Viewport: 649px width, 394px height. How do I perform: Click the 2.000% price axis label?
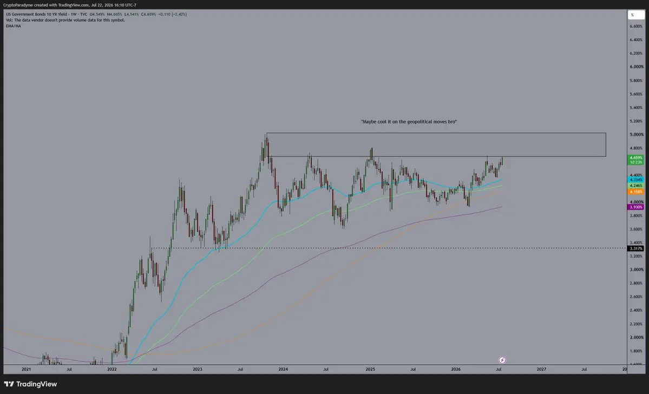tap(637, 337)
